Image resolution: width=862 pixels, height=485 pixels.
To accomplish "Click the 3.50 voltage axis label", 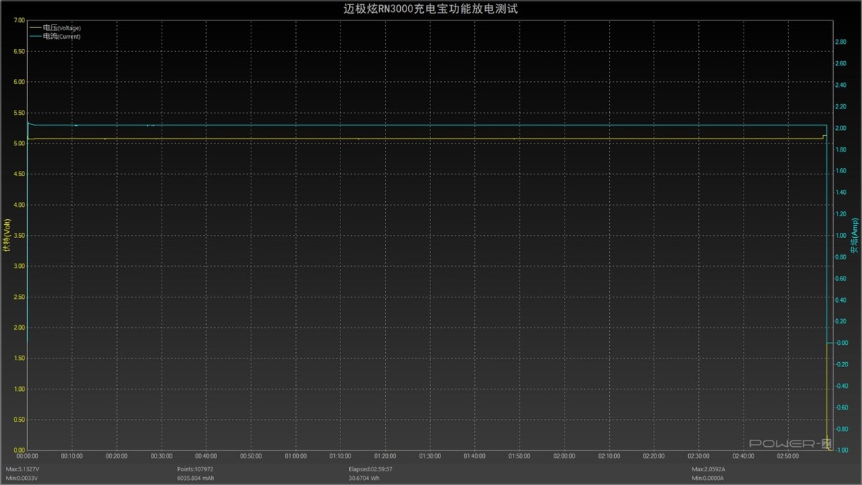I will 19,236.
